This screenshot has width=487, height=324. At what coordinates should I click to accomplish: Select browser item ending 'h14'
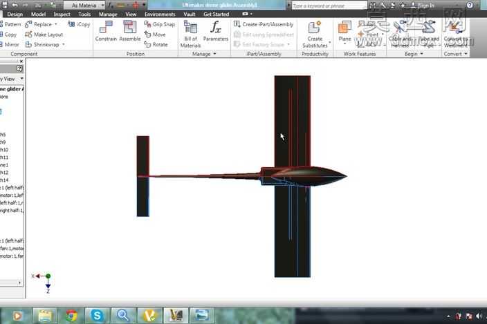pyautogui.click(x=4, y=180)
